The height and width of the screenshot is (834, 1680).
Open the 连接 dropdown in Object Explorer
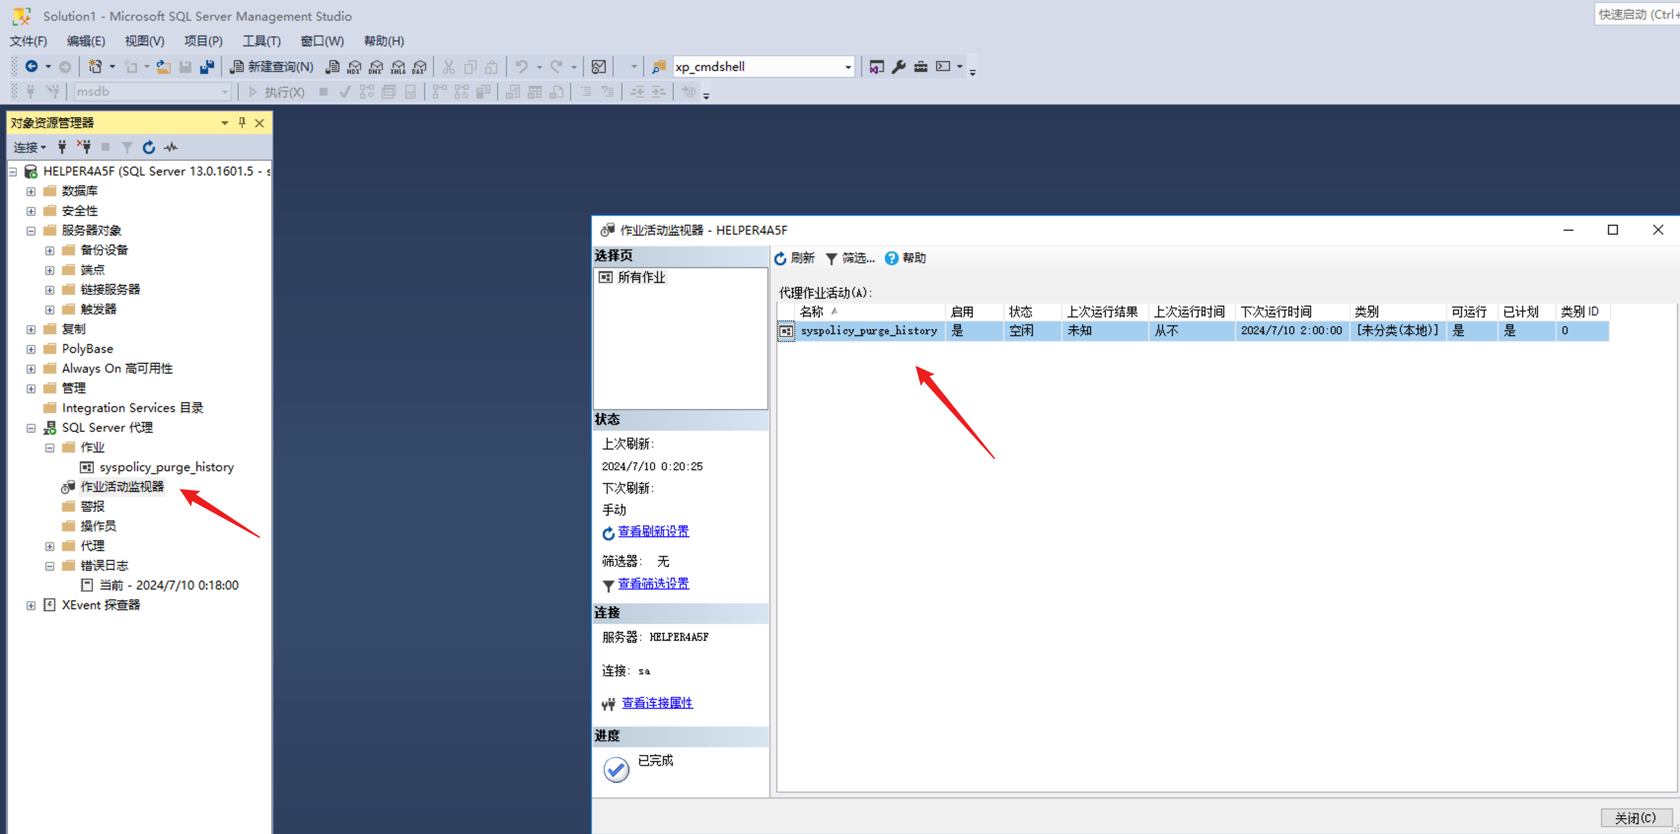30,147
